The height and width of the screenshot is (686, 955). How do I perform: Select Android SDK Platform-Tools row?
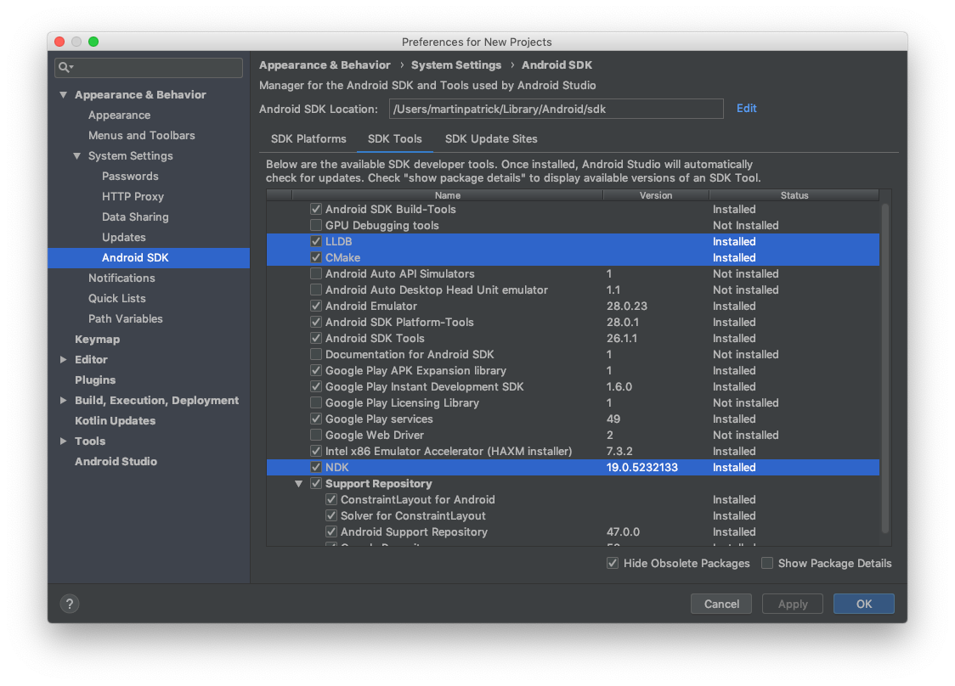(573, 322)
